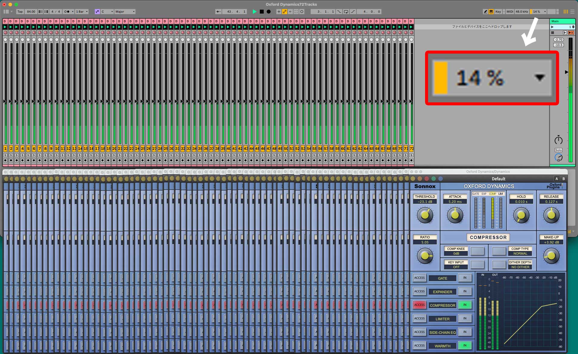The height and width of the screenshot is (354, 578).
Task: Switch the Gate IN button on
Action: click(465, 278)
